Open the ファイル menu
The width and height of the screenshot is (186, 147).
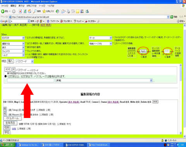4,6
